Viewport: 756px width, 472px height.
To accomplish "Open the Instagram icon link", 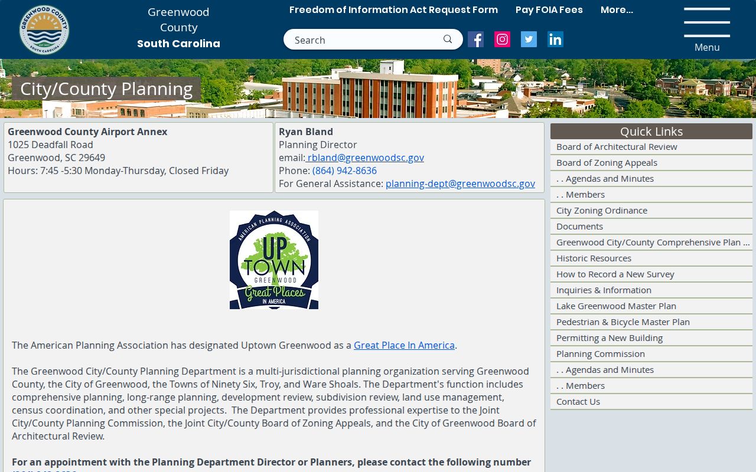I will tap(502, 40).
